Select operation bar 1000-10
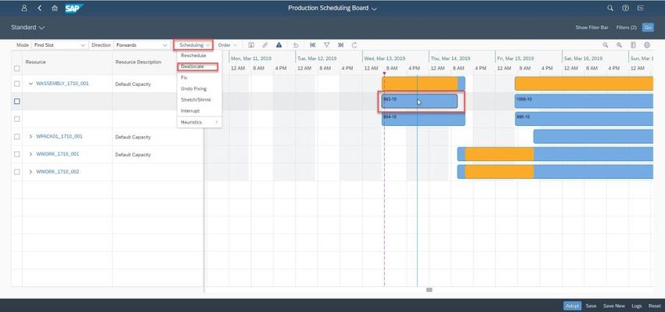 584,102
